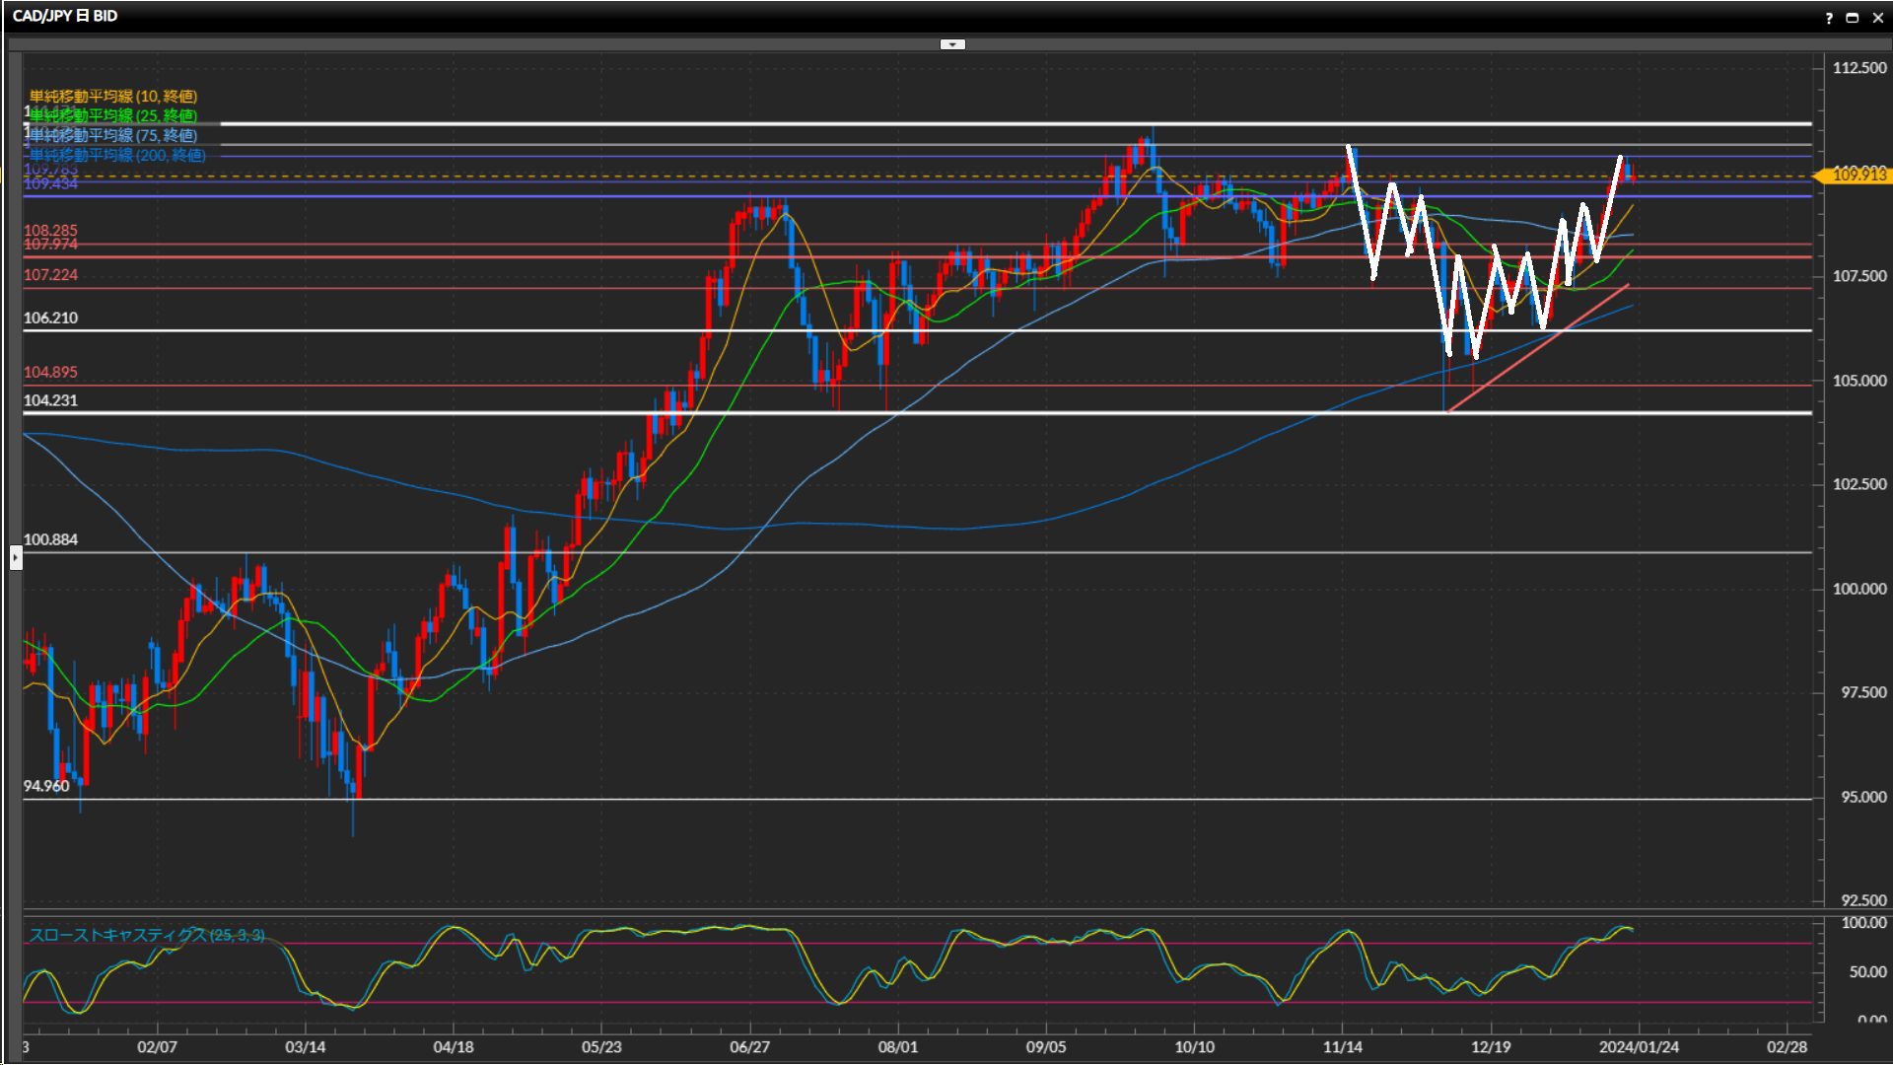This screenshot has height=1065, width=1893.
Task: Select the 75-period moving average label
Action: [113, 135]
